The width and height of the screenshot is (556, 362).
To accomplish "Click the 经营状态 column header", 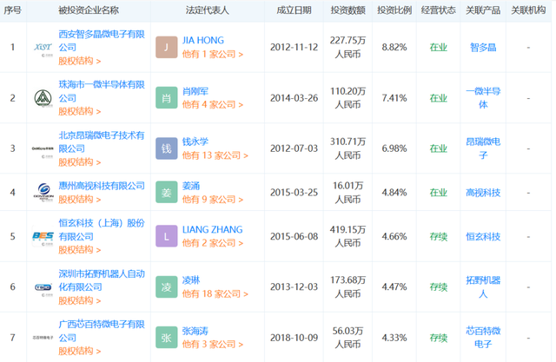I will point(438,10).
